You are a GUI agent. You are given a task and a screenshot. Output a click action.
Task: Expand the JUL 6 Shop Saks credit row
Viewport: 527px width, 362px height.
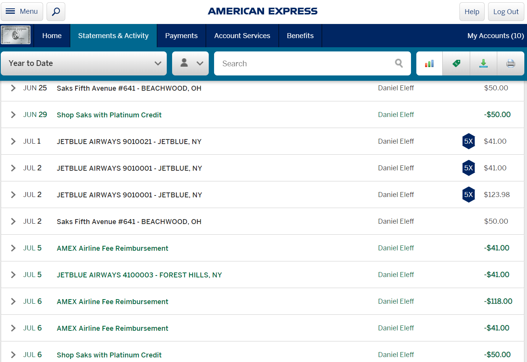(13, 355)
